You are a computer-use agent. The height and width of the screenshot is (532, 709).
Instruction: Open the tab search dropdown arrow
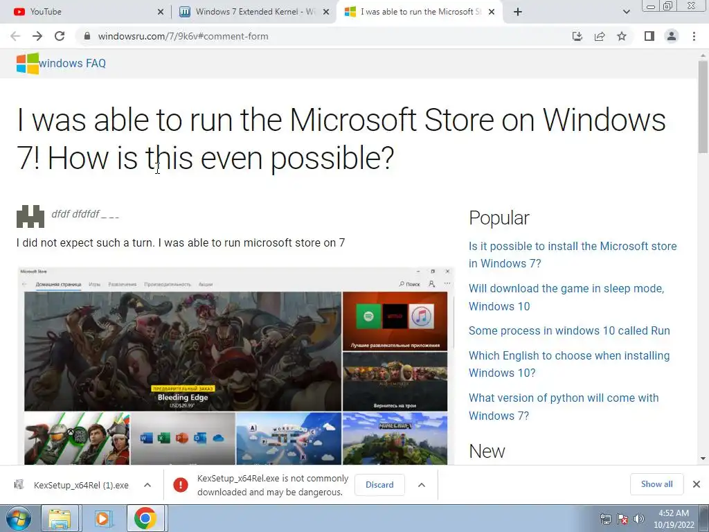[x=626, y=12]
